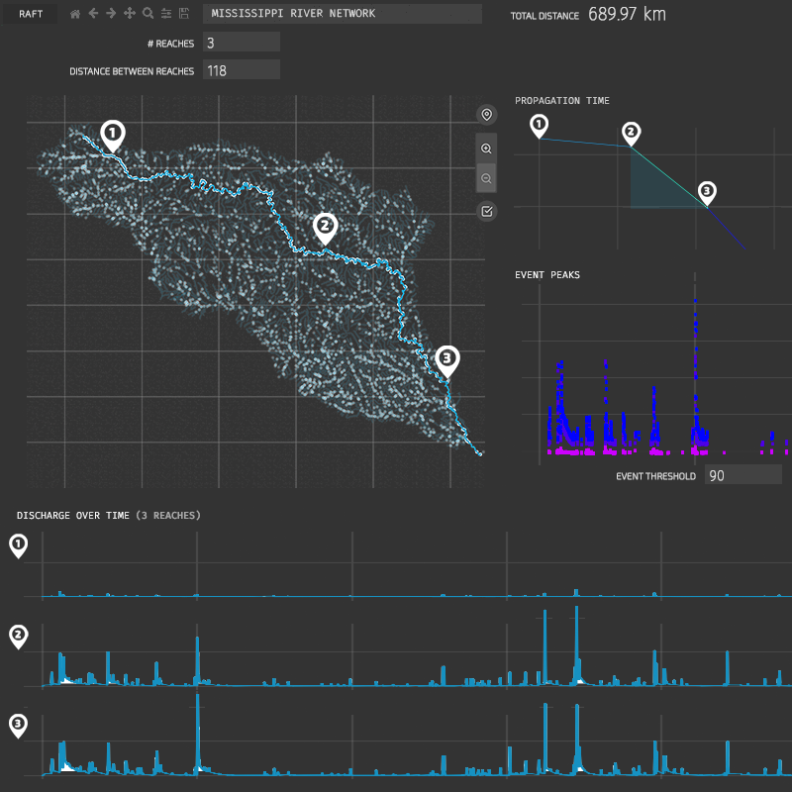The height and width of the screenshot is (792, 792).
Task: Select reach marker 1 on the map
Action: 113,134
